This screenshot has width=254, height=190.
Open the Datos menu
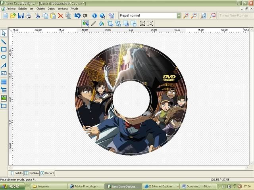pyautogui.click(x=51, y=9)
